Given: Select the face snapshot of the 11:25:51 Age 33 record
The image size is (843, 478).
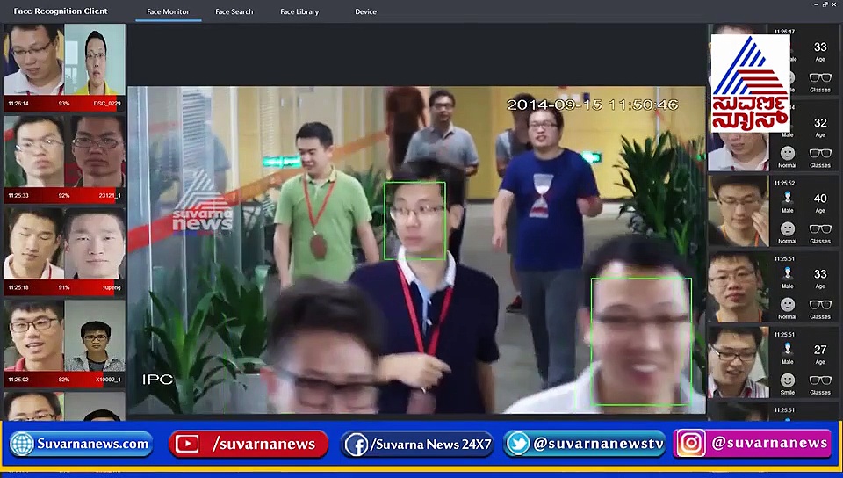Looking at the screenshot, I should tap(739, 287).
